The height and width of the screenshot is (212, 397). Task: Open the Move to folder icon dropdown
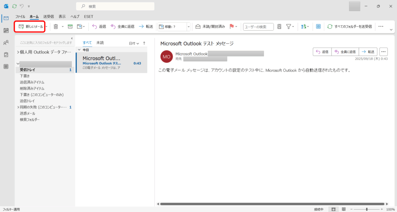point(81,26)
